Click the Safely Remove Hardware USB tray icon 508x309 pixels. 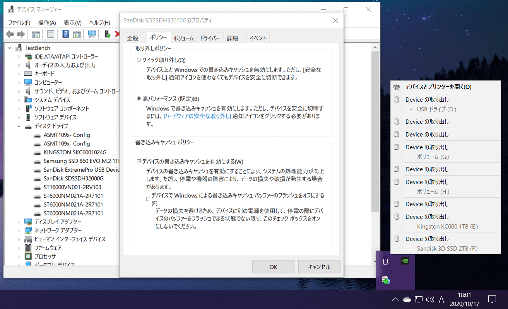click(x=385, y=261)
